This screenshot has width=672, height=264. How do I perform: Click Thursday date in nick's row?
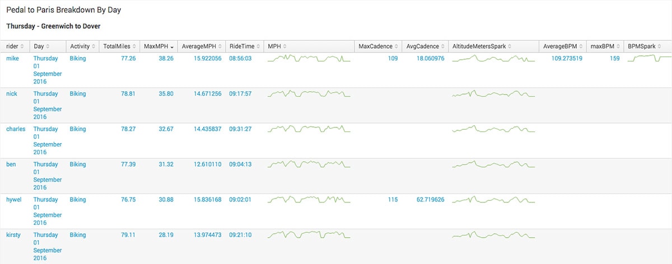[48, 105]
